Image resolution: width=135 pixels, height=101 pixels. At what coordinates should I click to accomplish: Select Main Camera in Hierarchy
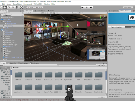tap(8, 17)
